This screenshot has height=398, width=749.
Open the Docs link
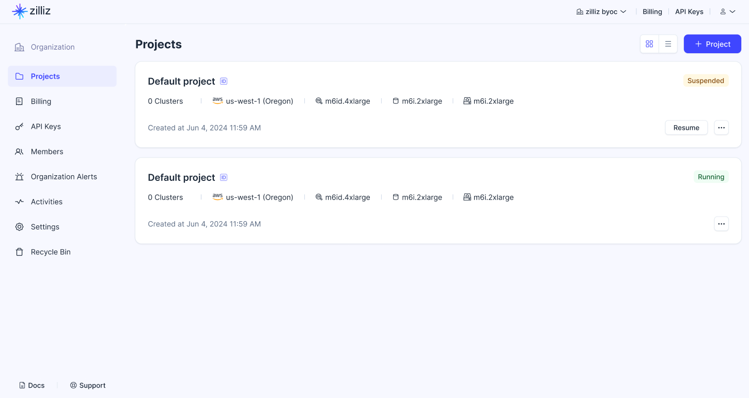(32, 385)
